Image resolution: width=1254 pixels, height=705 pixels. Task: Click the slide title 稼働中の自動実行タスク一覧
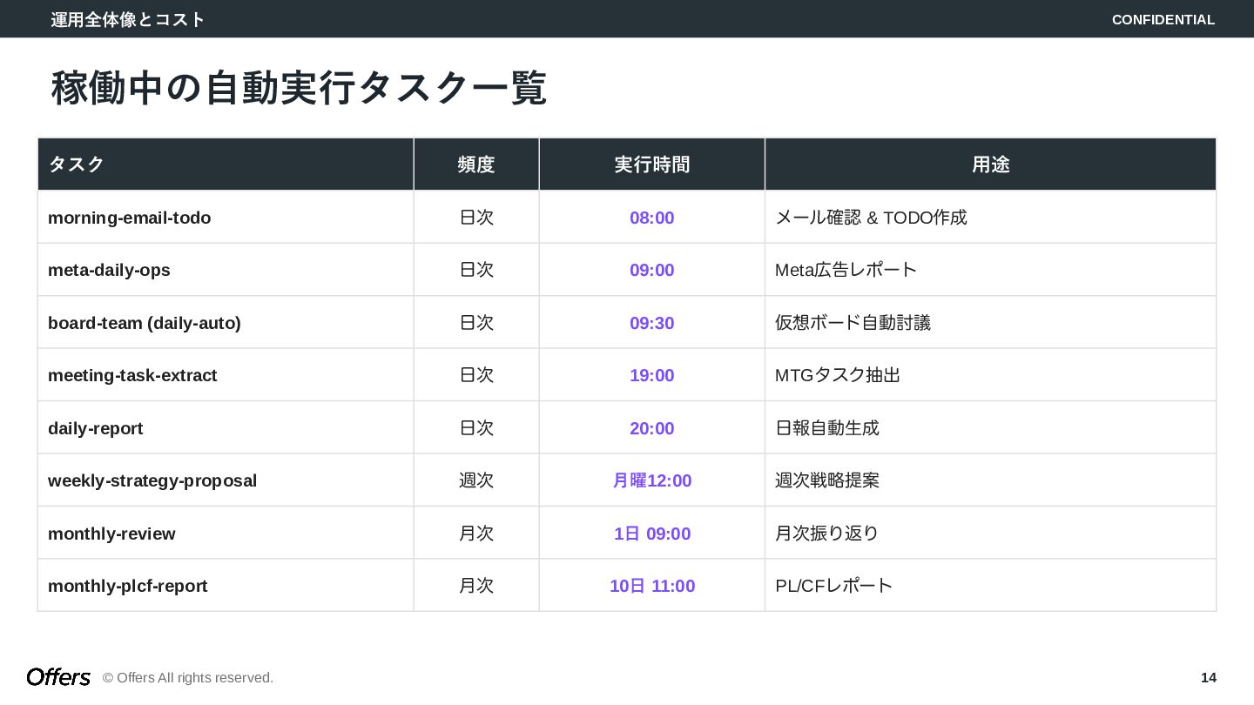pyautogui.click(x=299, y=88)
